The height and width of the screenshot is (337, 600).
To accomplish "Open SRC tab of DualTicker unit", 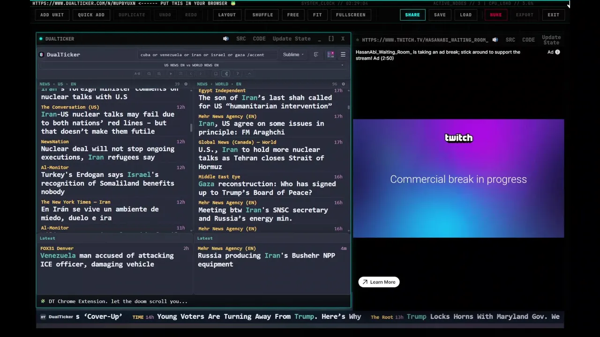I will click(x=241, y=39).
